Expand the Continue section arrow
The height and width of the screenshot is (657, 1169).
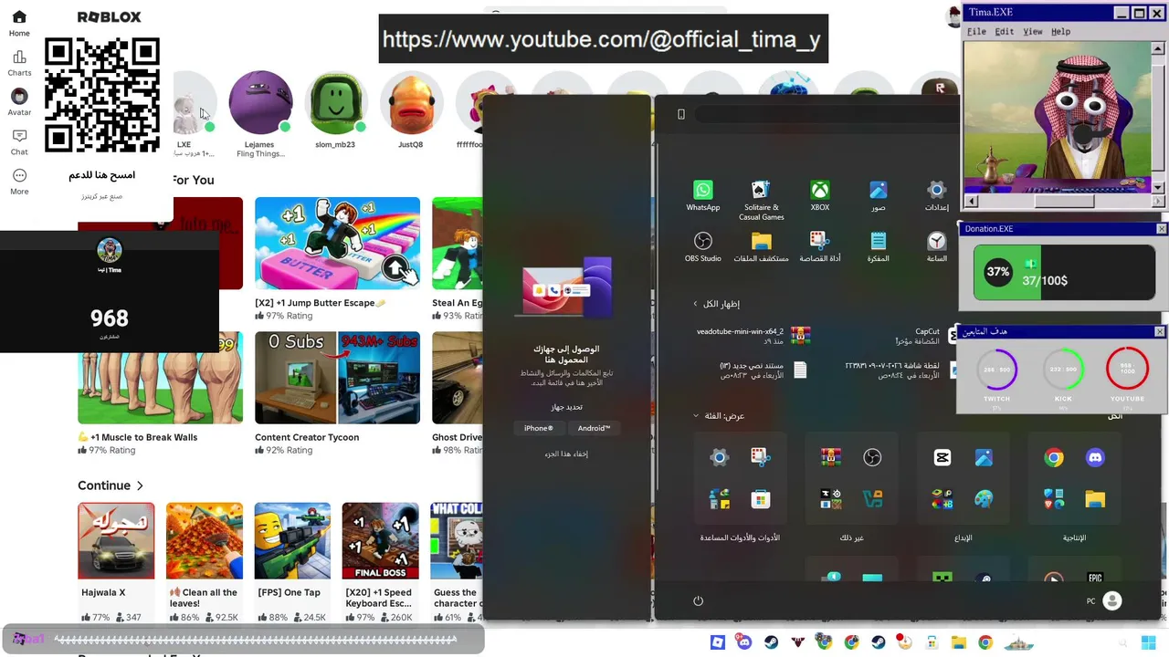point(140,485)
